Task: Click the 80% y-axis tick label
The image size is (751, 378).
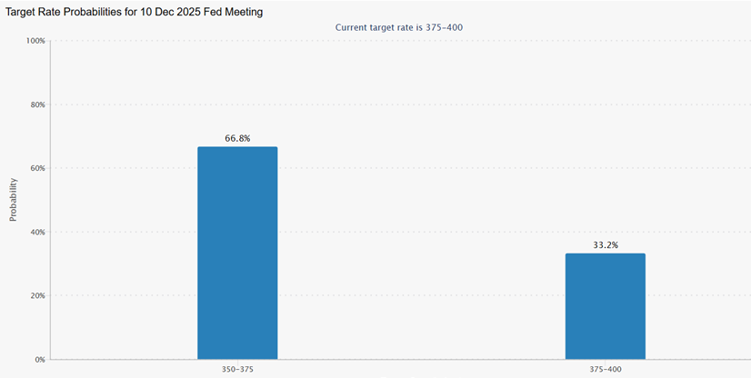Action: (37, 104)
